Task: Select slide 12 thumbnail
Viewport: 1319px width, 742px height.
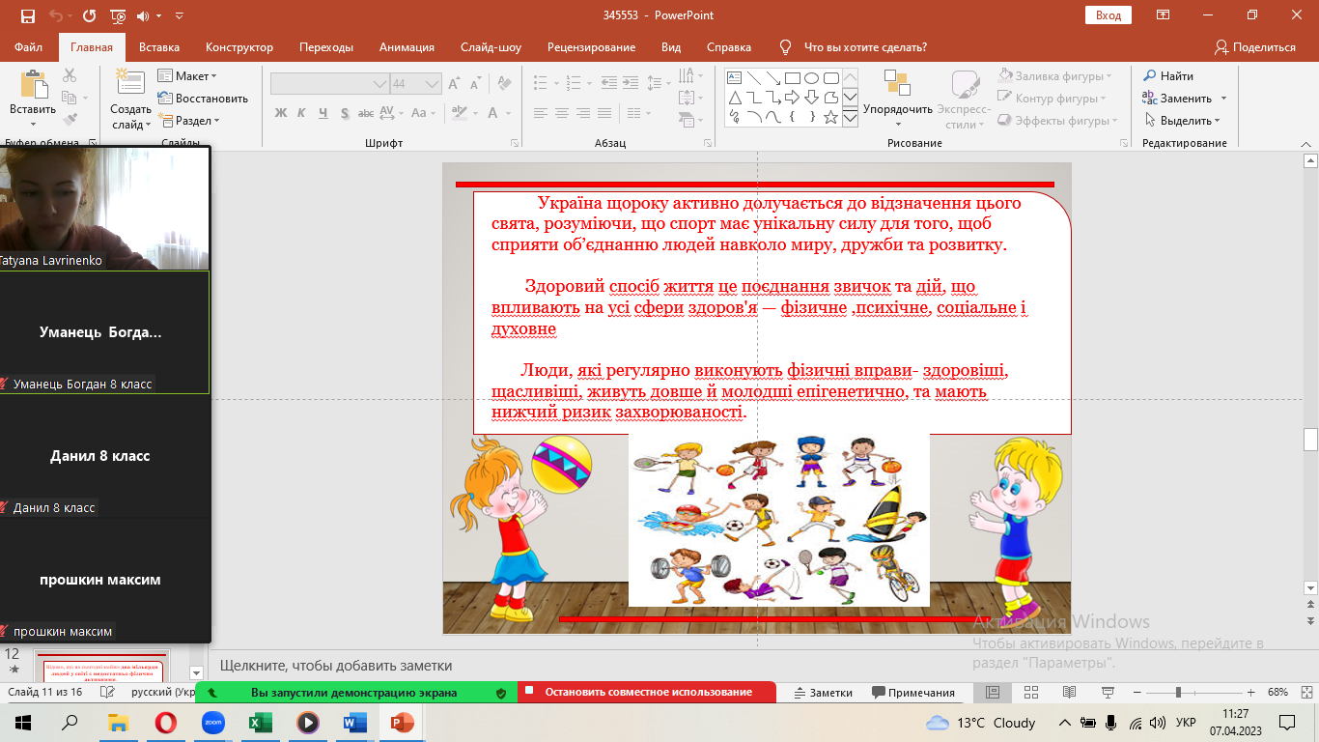Action: coord(101,665)
